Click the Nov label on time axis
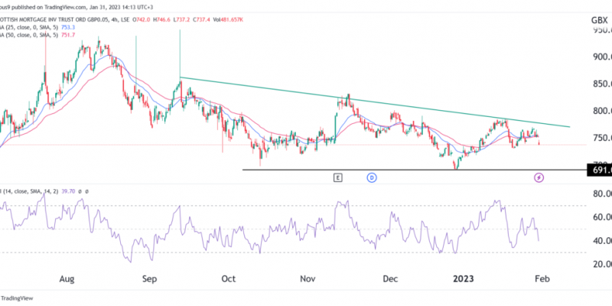Viewport: 612px width, 306px height. pos(308,279)
